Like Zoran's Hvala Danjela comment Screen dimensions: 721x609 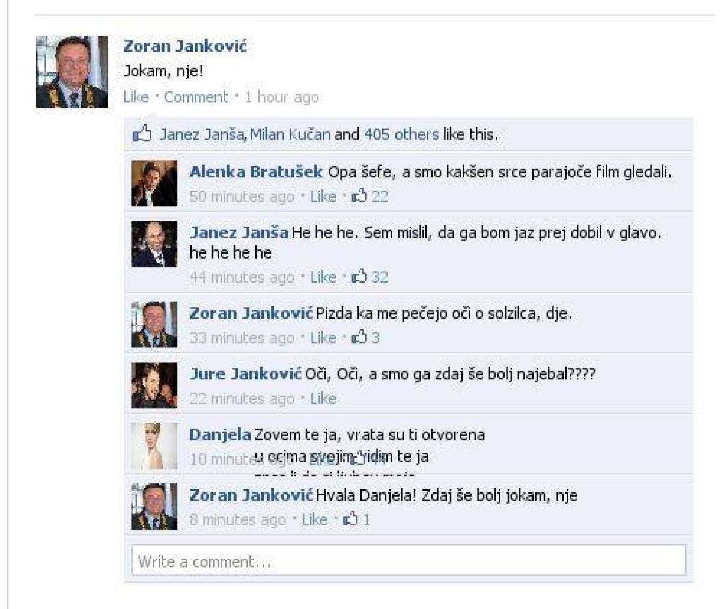[x=314, y=519]
